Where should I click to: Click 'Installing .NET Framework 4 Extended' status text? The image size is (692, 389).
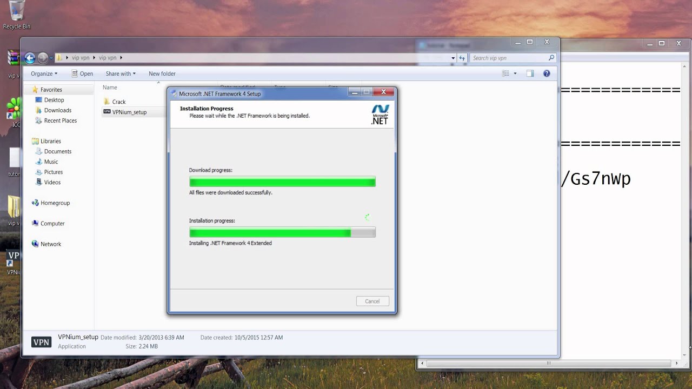coord(230,243)
